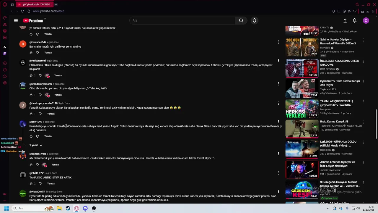Open a new browser tab
Screen dimensions: 378x213
tap(56, 4)
